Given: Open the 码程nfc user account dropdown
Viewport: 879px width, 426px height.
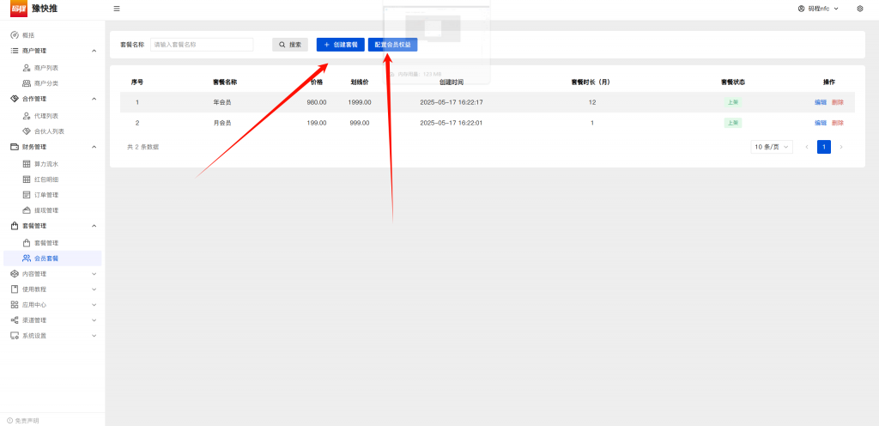Looking at the screenshot, I should 818,9.
